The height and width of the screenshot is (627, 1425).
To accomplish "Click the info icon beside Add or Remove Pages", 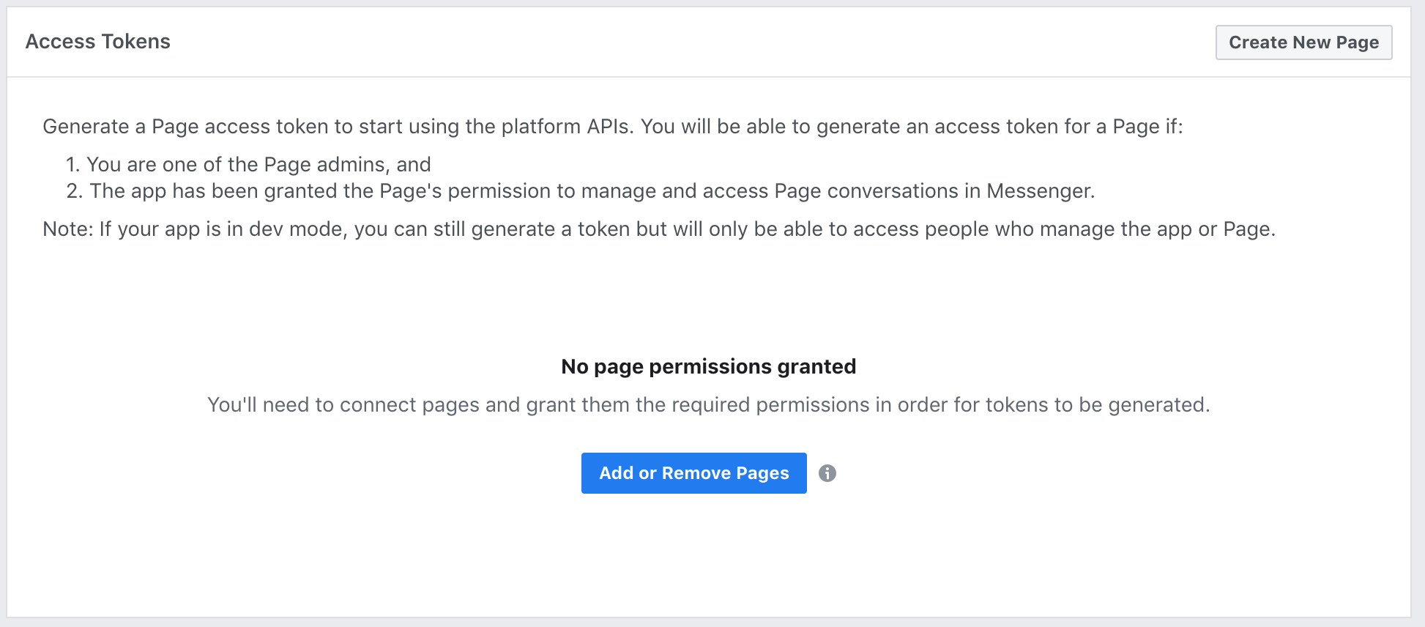I will [x=827, y=473].
